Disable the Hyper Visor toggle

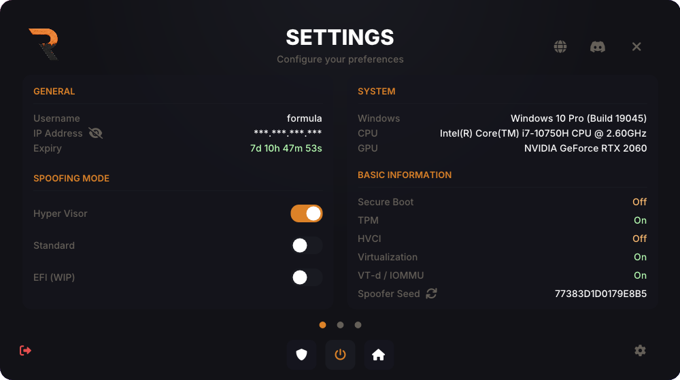307,213
